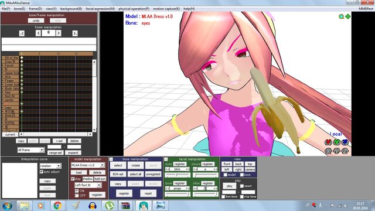Expand the All frame dropdown

coord(31,150)
